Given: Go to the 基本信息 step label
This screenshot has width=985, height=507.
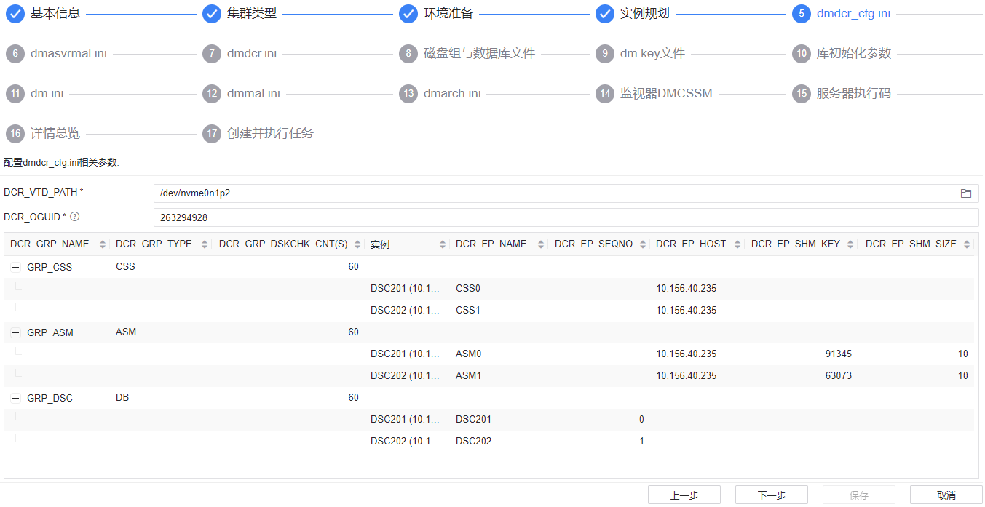Looking at the screenshot, I should pyautogui.click(x=55, y=14).
